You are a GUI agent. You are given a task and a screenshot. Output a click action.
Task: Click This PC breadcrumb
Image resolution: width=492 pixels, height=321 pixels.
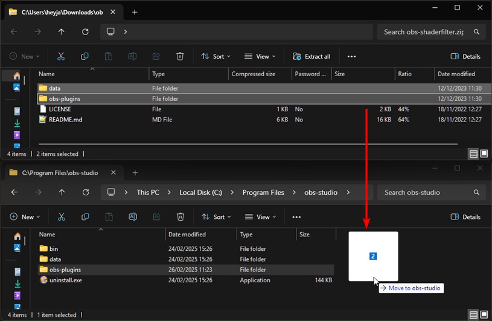click(x=148, y=192)
